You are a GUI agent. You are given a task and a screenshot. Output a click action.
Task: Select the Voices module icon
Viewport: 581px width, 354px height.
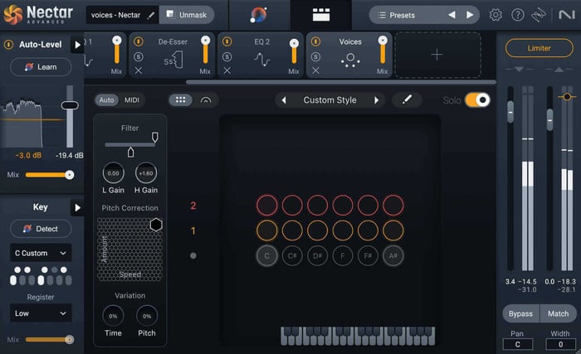[350, 60]
